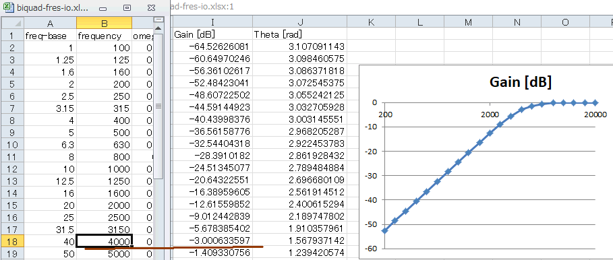Select column B header
The image size is (613, 260).
click(x=104, y=24)
